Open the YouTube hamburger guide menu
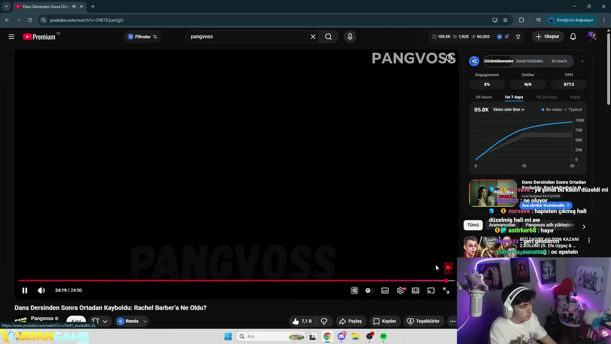This screenshot has width=611, height=344. [x=11, y=37]
